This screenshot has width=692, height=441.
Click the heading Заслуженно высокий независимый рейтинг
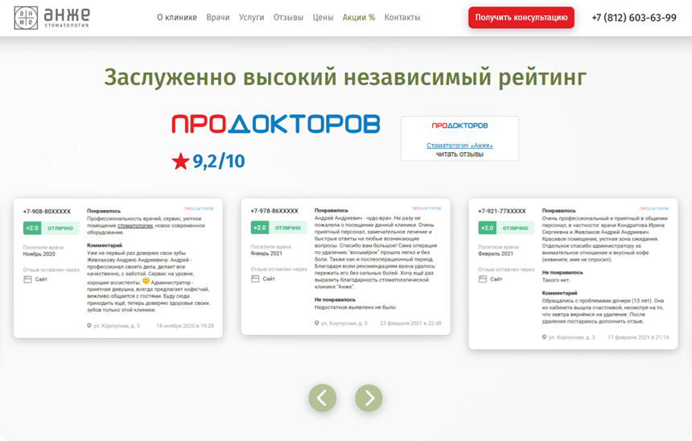click(x=345, y=76)
